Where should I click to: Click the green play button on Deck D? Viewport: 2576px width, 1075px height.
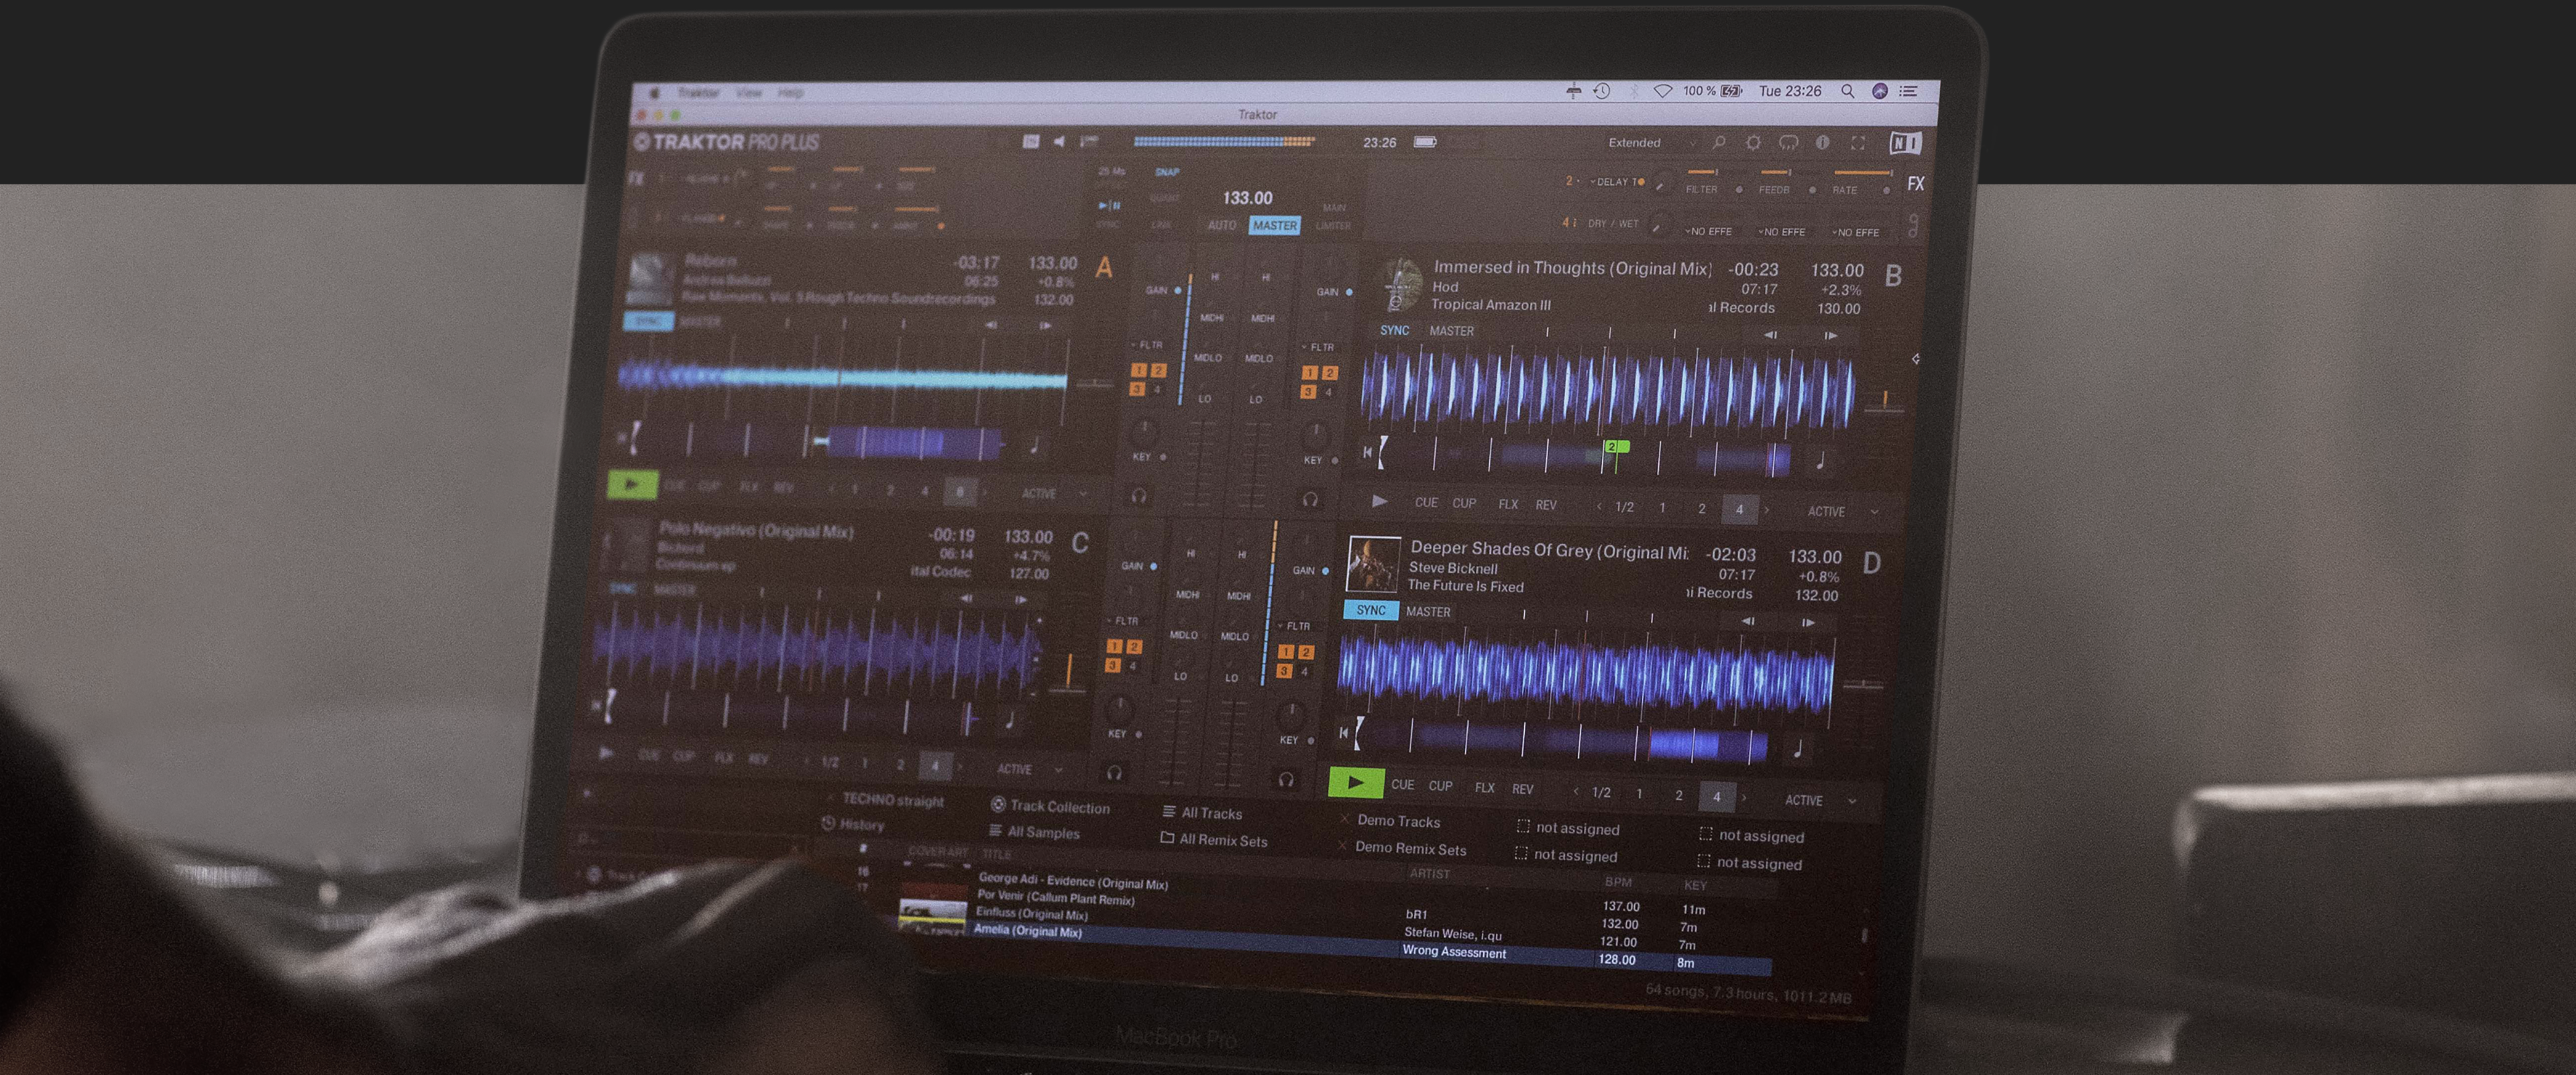click(x=1356, y=782)
